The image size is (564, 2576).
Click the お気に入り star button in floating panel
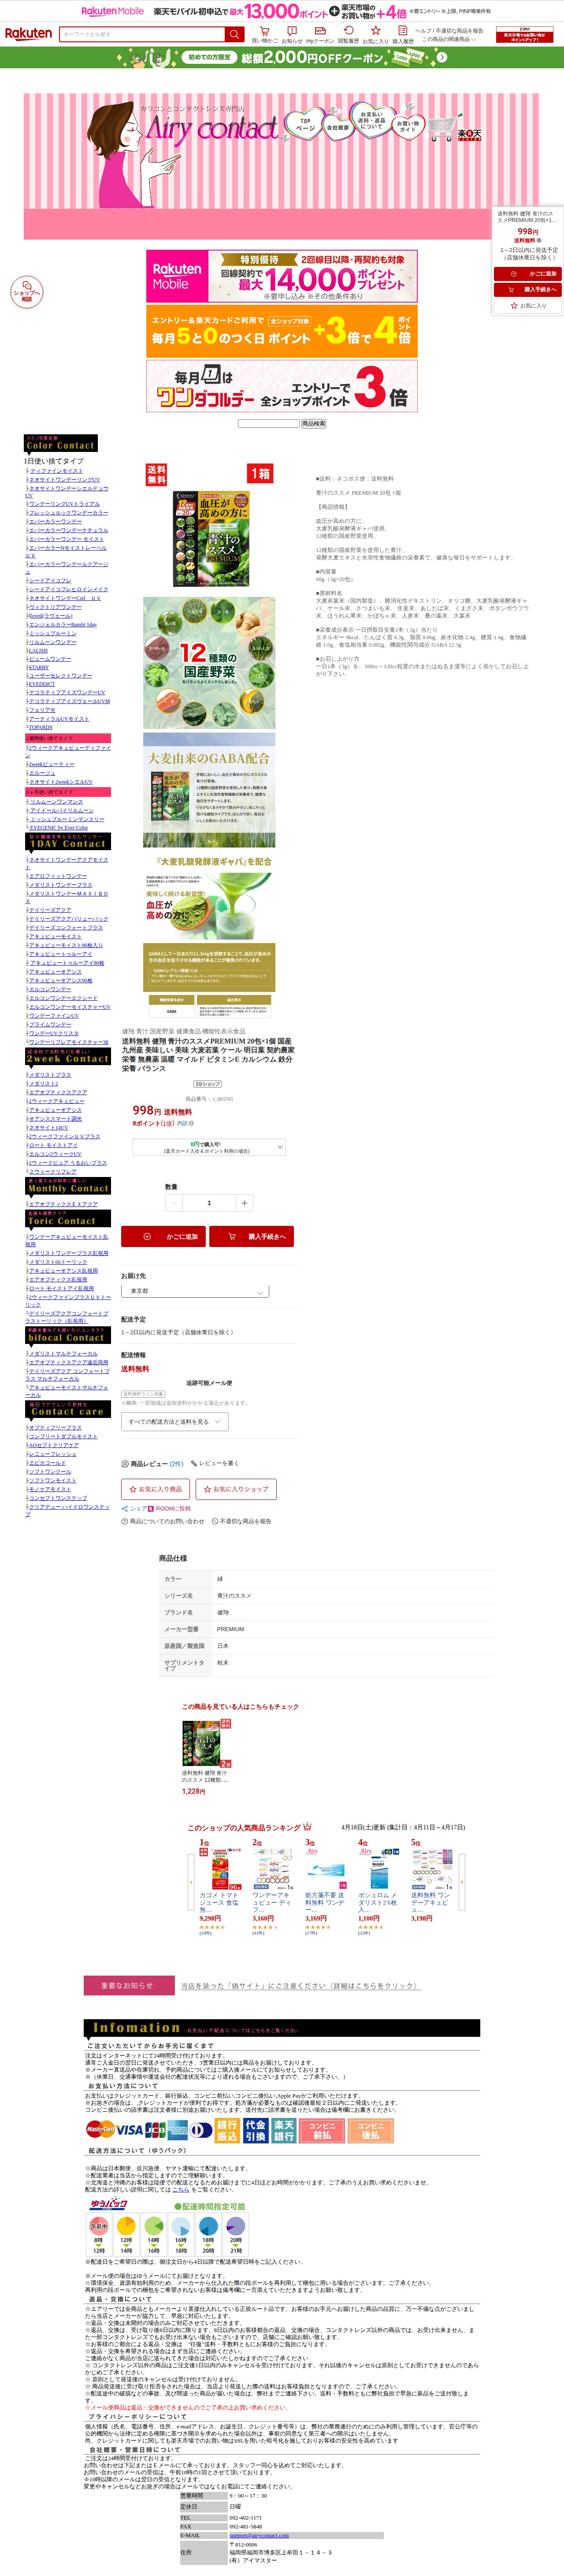pyautogui.click(x=527, y=306)
